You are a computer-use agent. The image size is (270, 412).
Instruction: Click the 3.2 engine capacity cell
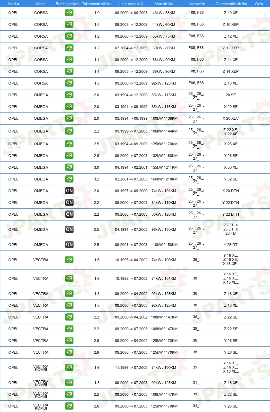pyautogui.click(x=96, y=179)
